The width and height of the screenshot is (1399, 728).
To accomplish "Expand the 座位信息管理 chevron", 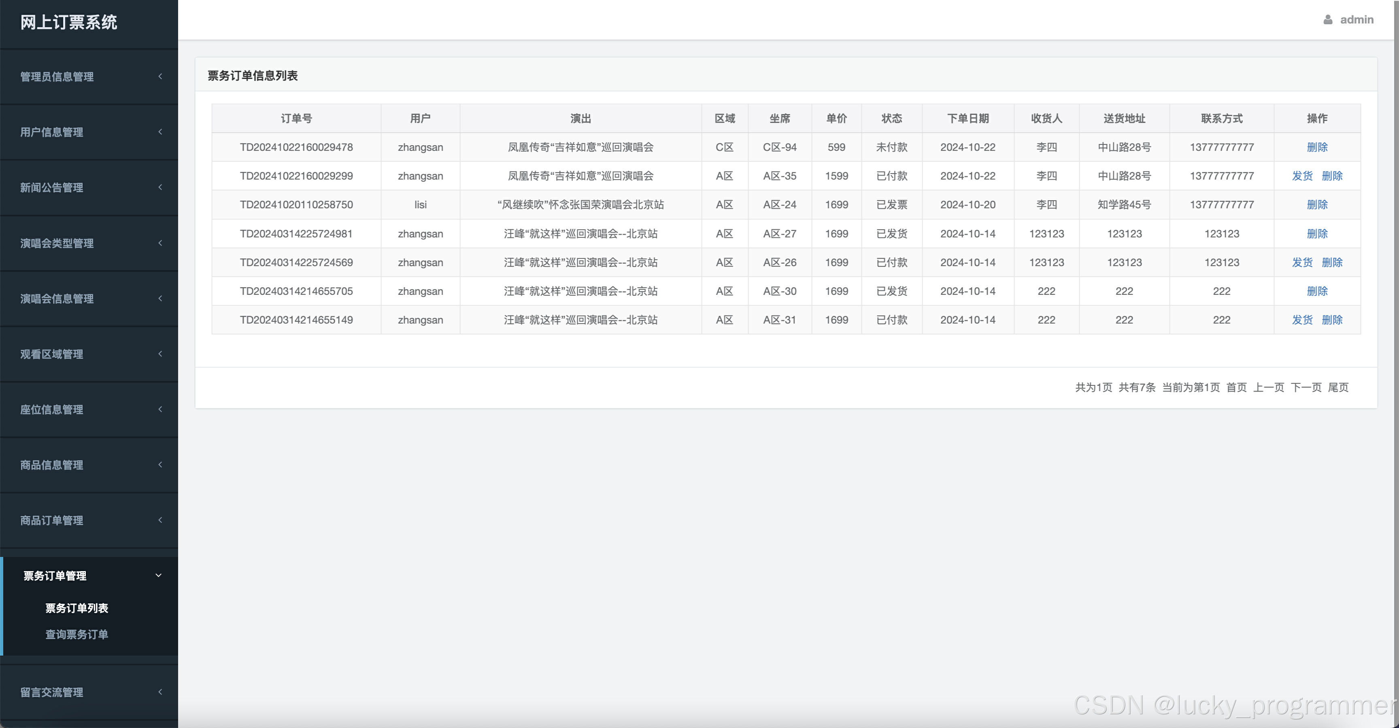I will [160, 410].
